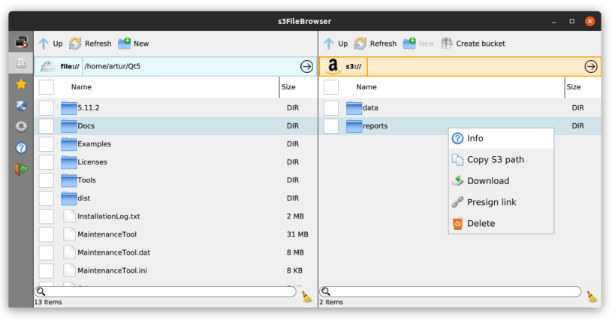Select the Licenses folder name
This screenshot has width=615, height=323.
pyautogui.click(x=92, y=162)
